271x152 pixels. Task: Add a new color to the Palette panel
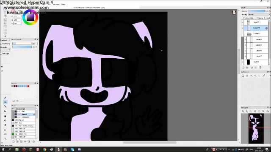point(14,101)
